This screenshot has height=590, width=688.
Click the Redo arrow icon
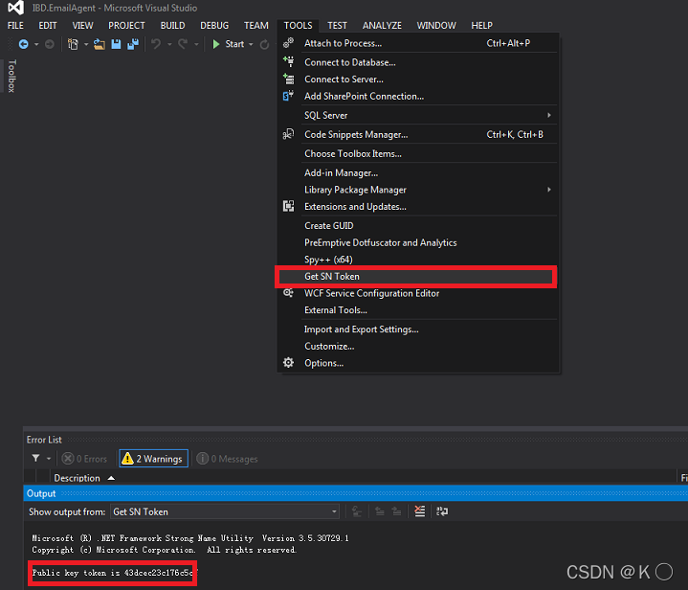tap(183, 44)
